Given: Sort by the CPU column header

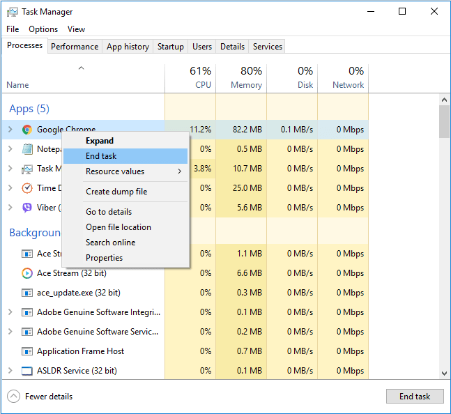Looking at the screenshot, I should click(x=190, y=78).
